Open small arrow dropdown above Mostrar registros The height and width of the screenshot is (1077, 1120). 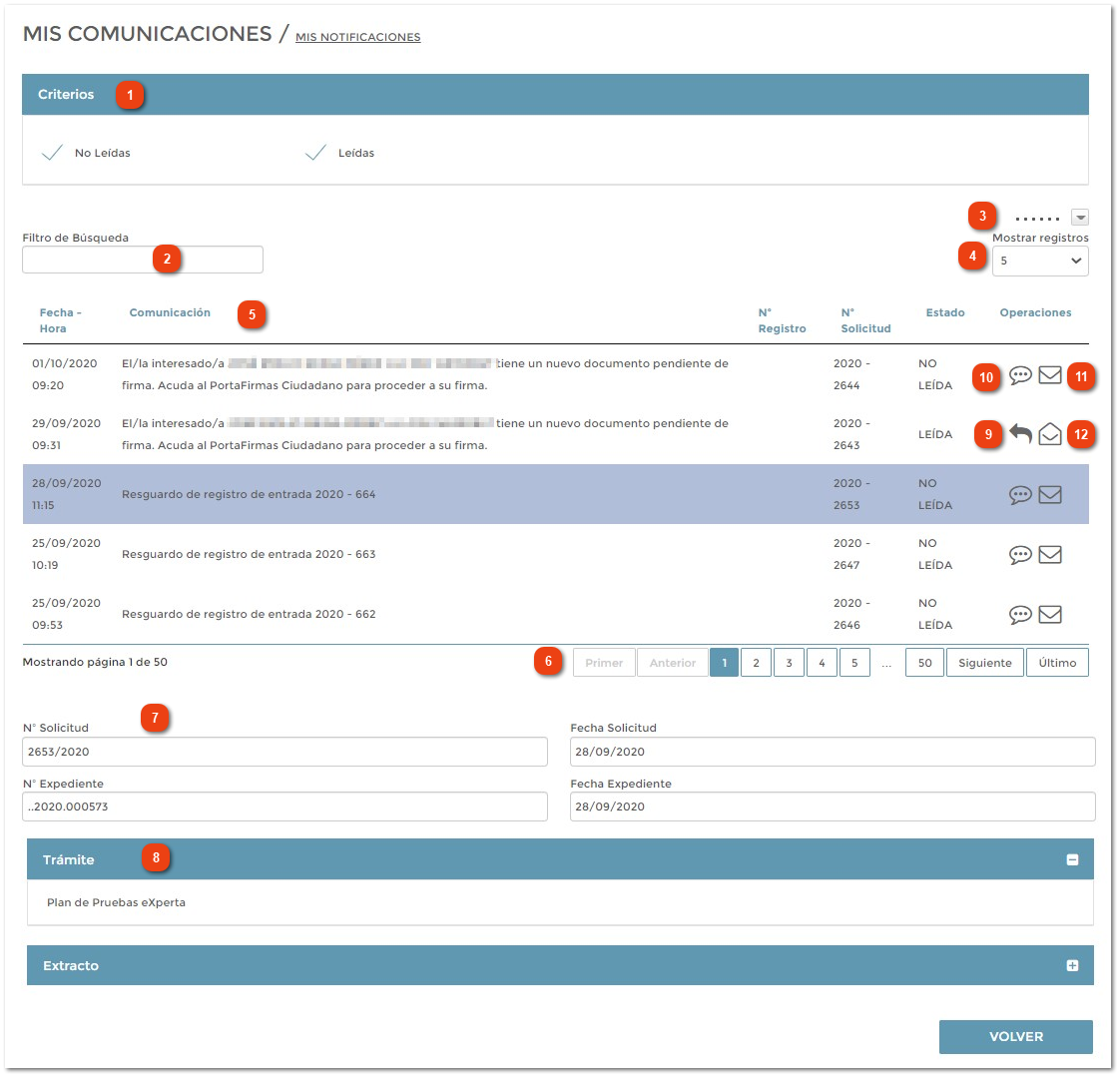coord(1080,218)
